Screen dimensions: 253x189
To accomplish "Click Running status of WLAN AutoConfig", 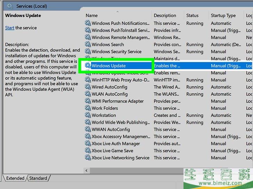I will coord(195,94).
